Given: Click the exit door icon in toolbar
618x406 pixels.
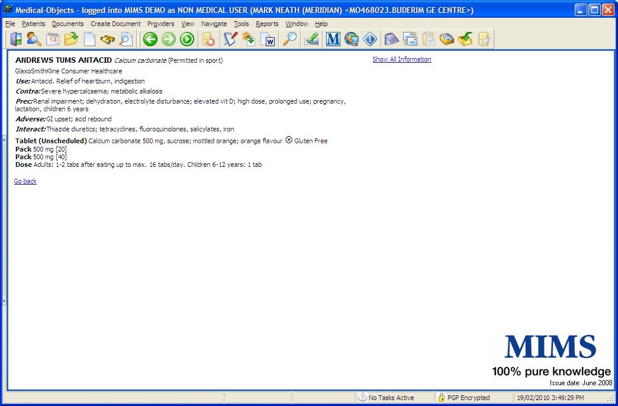Looking at the screenshot, I should pyautogui.click(x=16, y=39).
